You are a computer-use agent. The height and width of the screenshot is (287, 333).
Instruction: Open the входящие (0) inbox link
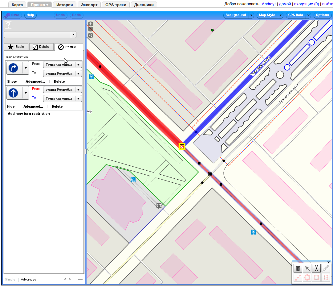coord(307,4)
